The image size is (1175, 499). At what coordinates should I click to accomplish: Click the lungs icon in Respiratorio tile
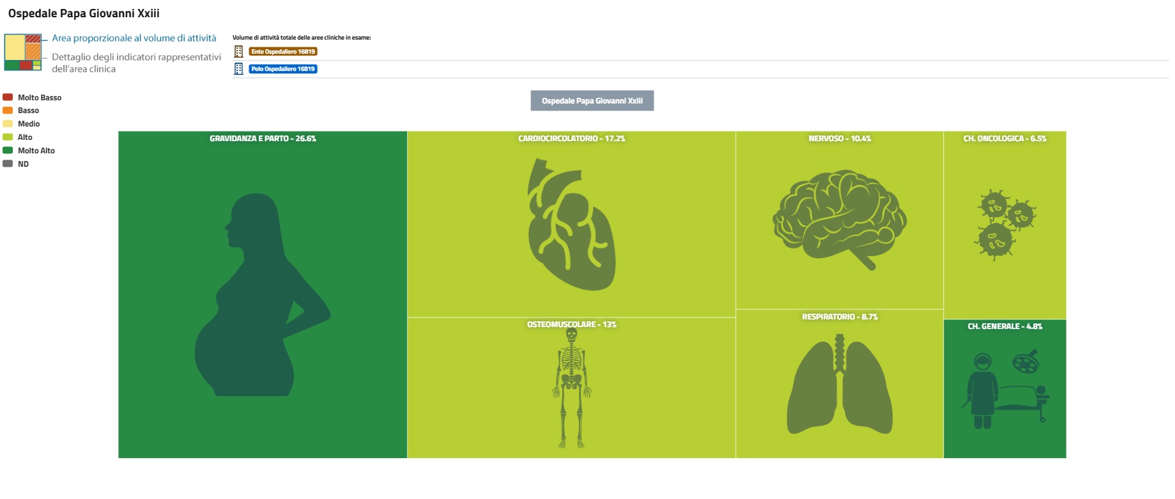click(840, 385)
